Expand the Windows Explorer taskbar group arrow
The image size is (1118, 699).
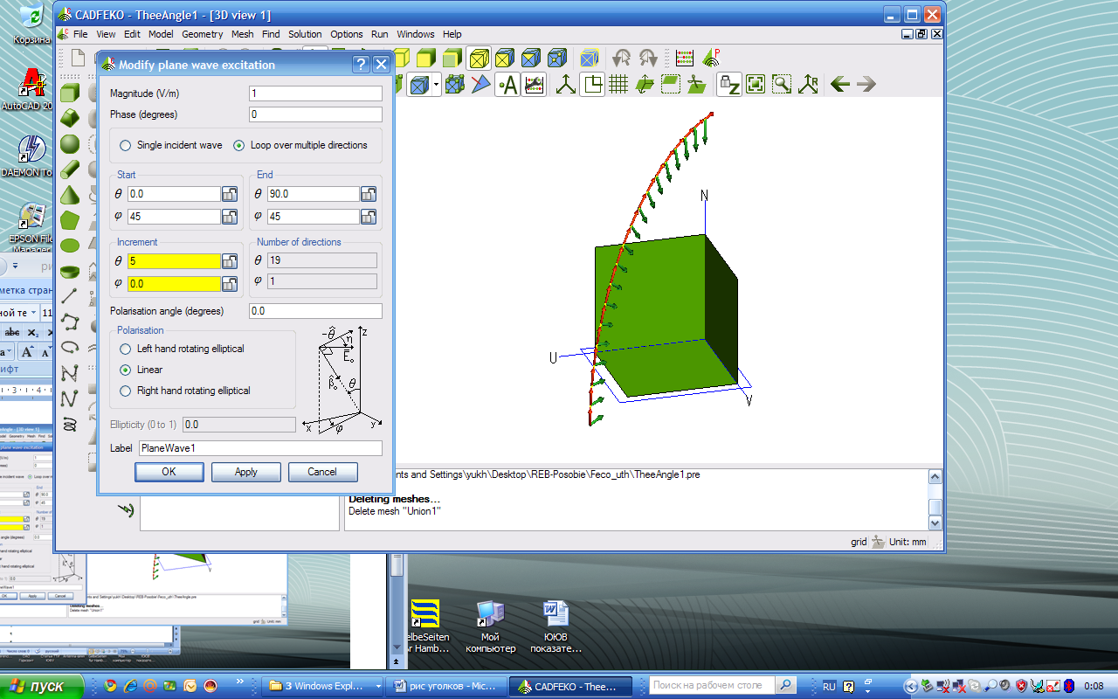(378, 687)
